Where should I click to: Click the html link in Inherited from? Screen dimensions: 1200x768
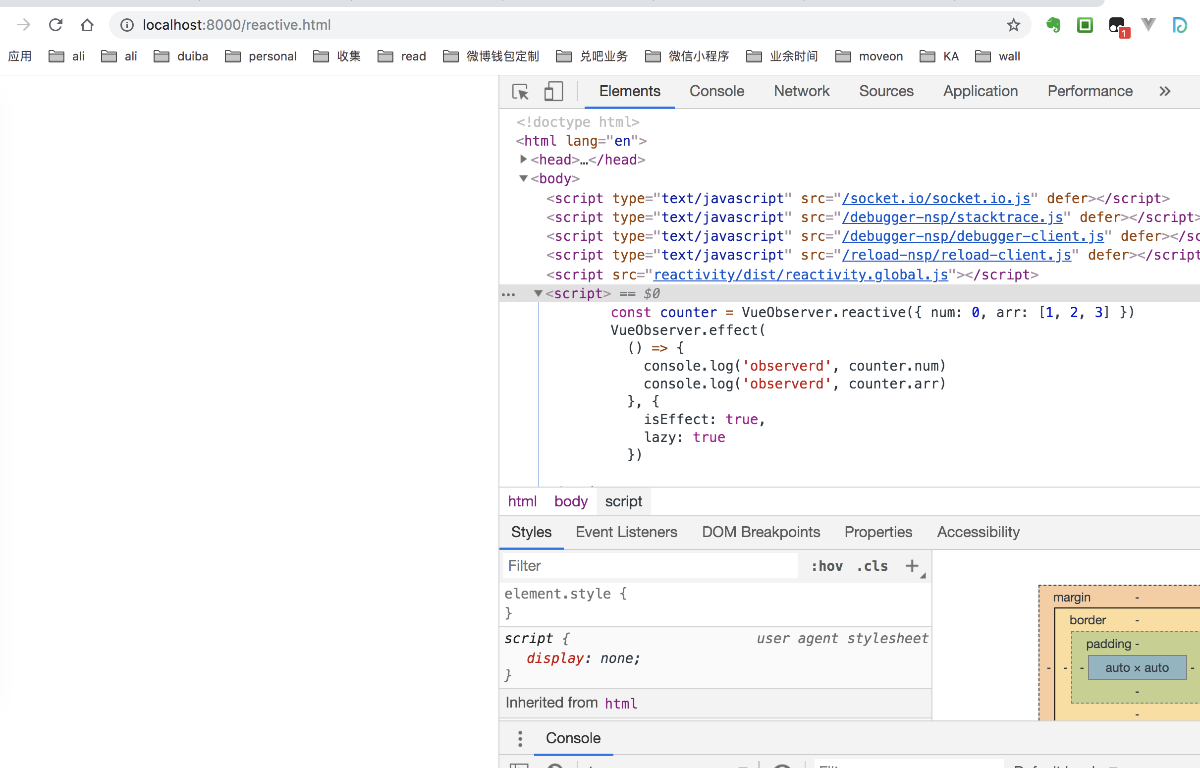pos(621,703)
